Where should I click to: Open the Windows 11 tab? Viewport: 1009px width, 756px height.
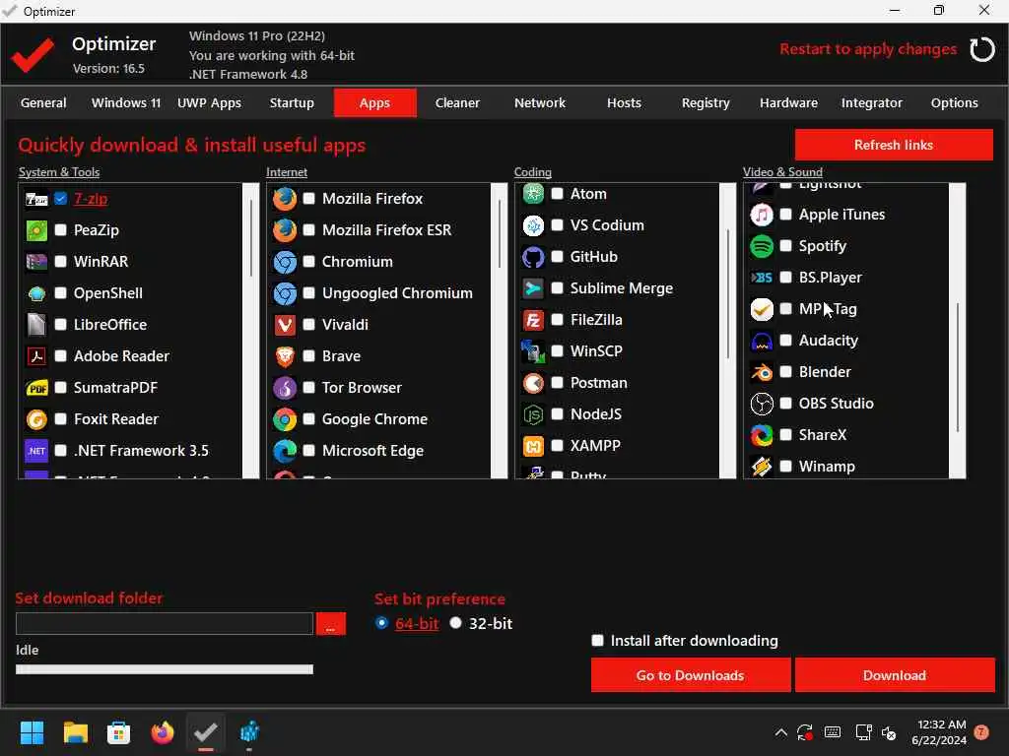[x=126, y=102]
